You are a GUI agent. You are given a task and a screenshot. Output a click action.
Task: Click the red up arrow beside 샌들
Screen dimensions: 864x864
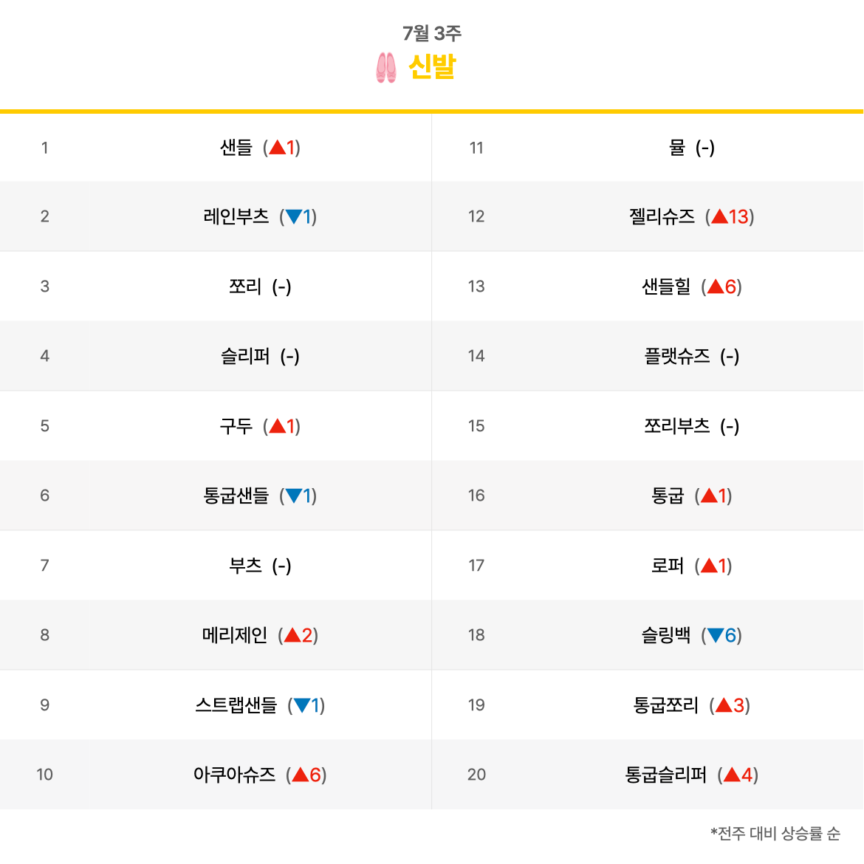[277, 147]
